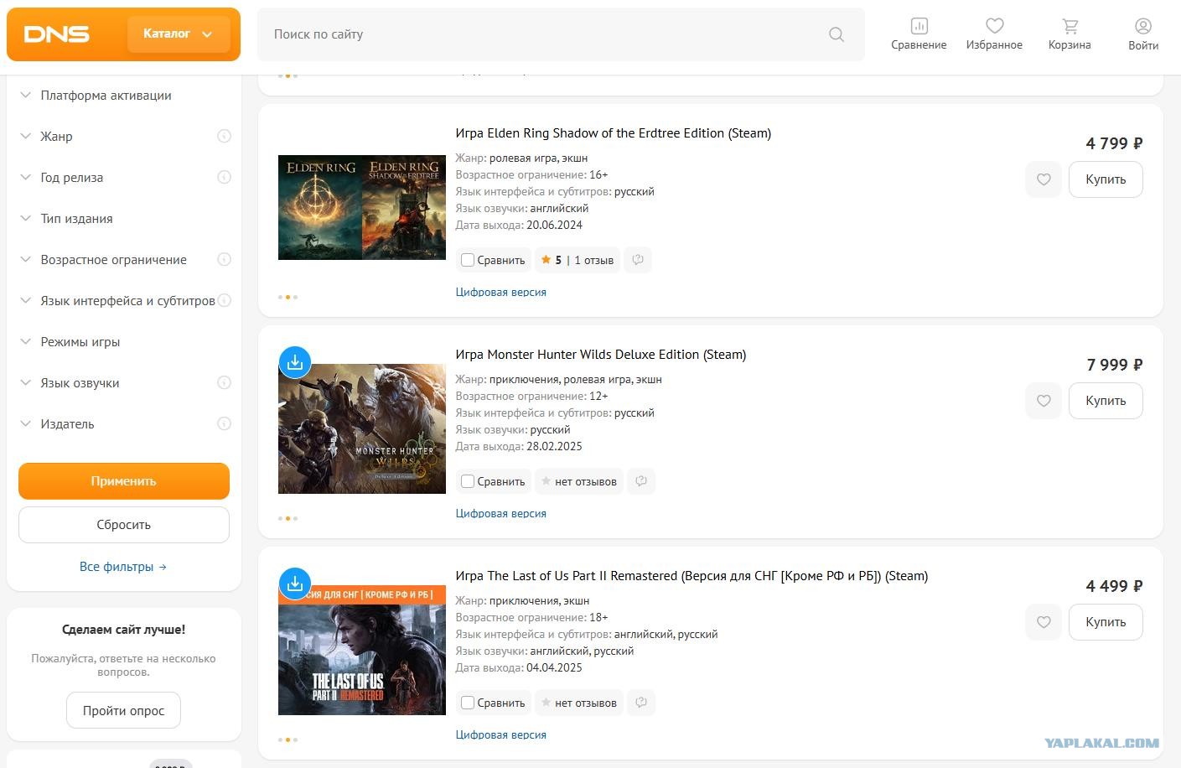Open 1 отзыв reviews for Elden Ring
This screenshot has width=1181, height=768.
coord(594,260)
